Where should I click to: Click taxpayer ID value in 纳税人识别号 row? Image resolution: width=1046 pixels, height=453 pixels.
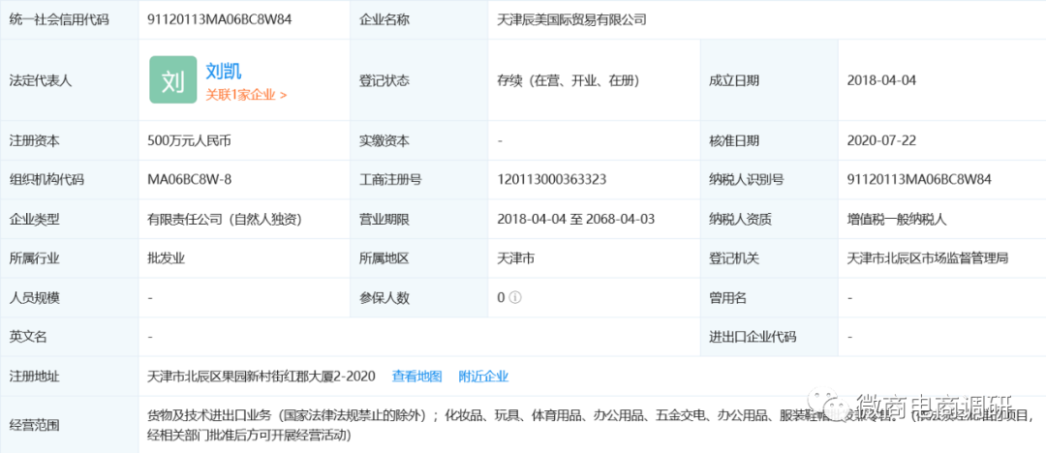pos(919,179)
